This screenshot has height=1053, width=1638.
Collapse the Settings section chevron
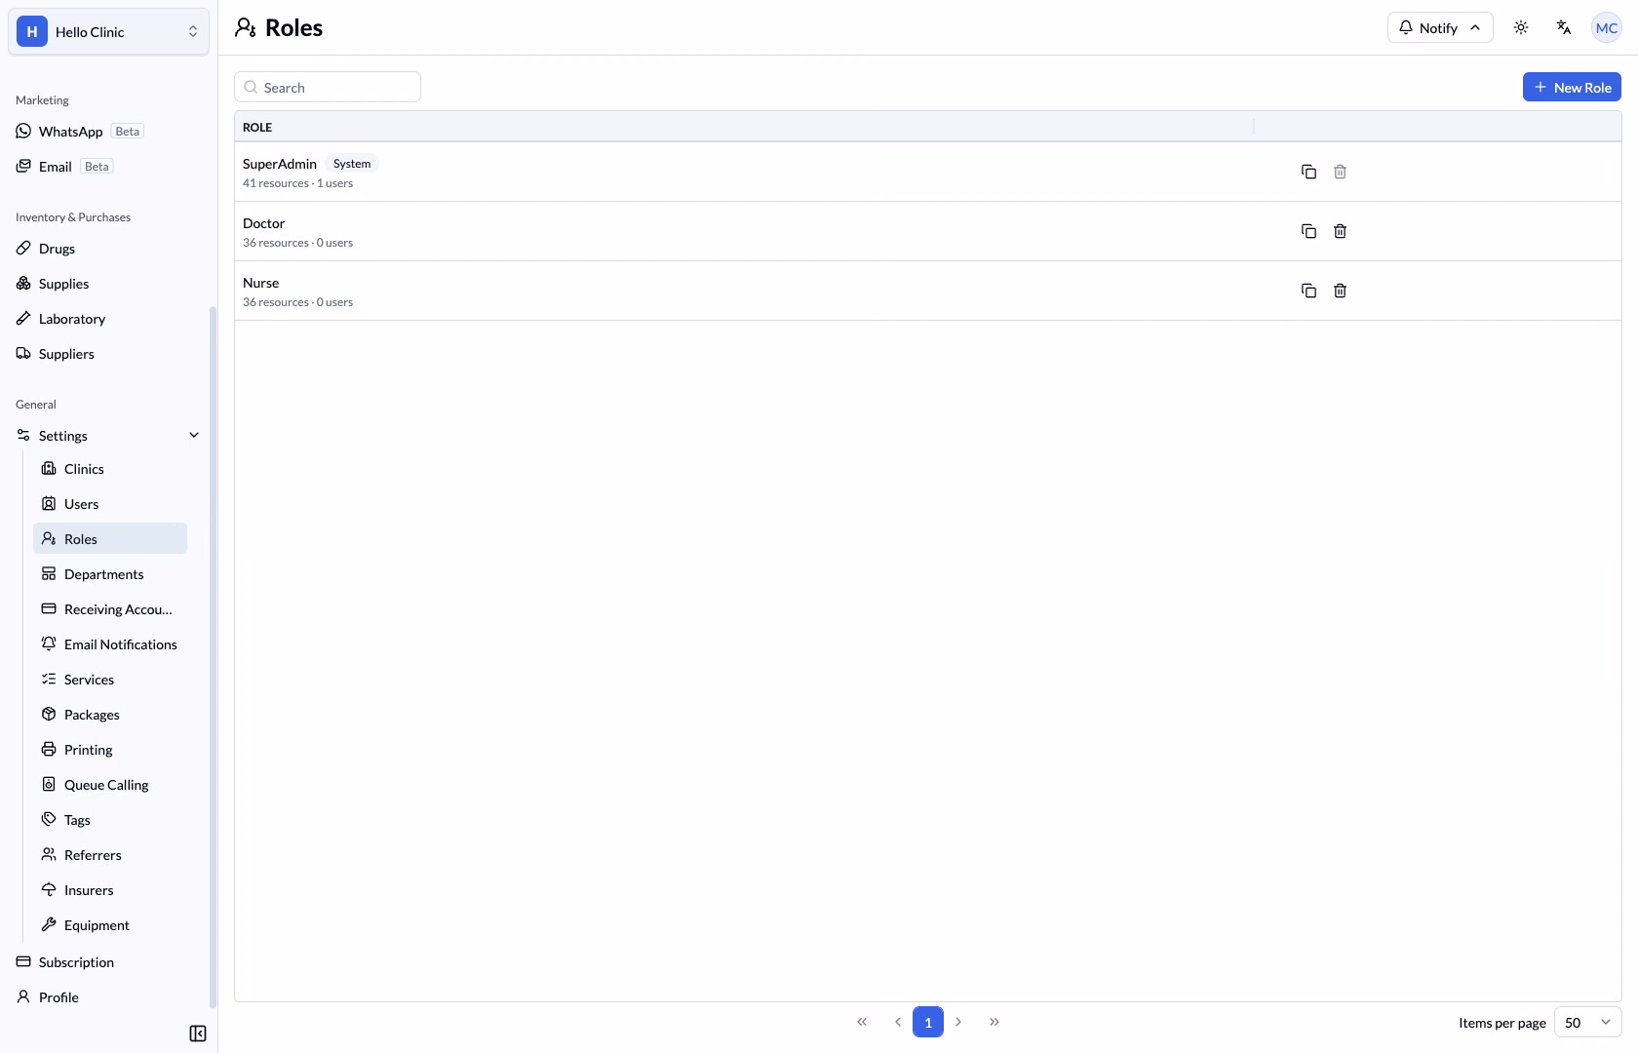(x=194, y=435)
